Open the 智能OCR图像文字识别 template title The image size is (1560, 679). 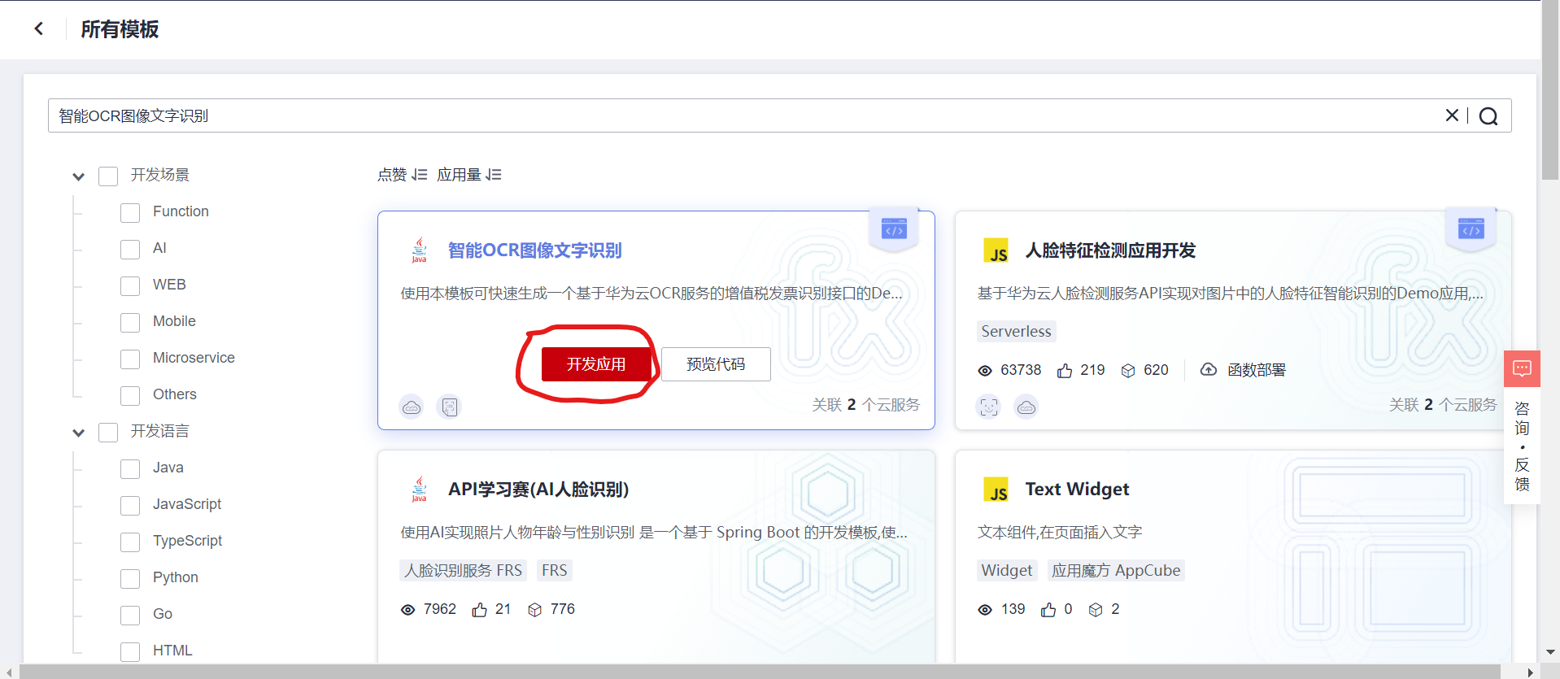click(x=534, y=250)
